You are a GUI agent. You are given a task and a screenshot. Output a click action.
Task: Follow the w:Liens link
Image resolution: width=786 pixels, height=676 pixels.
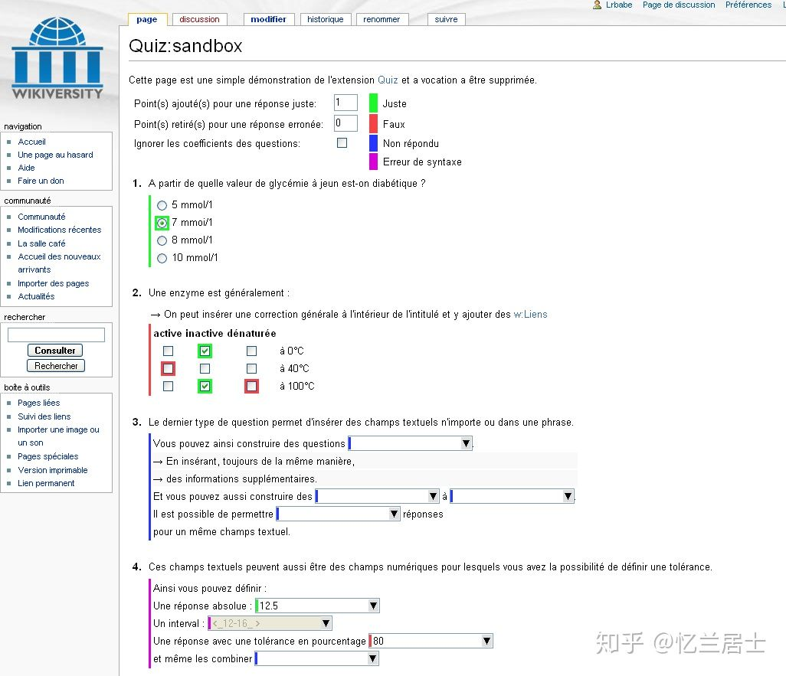click(530, 314)
